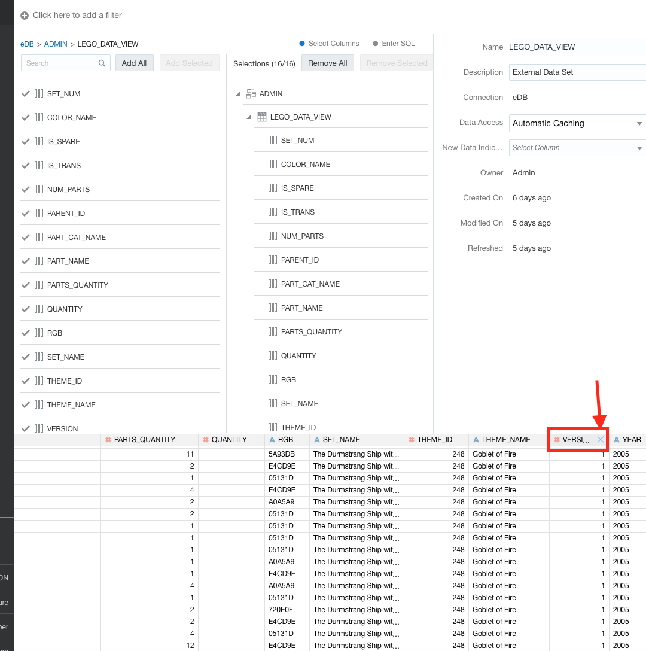The height and width of the screenshot is (651, 646).
Task: Toggle the checkmark next to IS_TRANS
Action: (x=26, y=165)
